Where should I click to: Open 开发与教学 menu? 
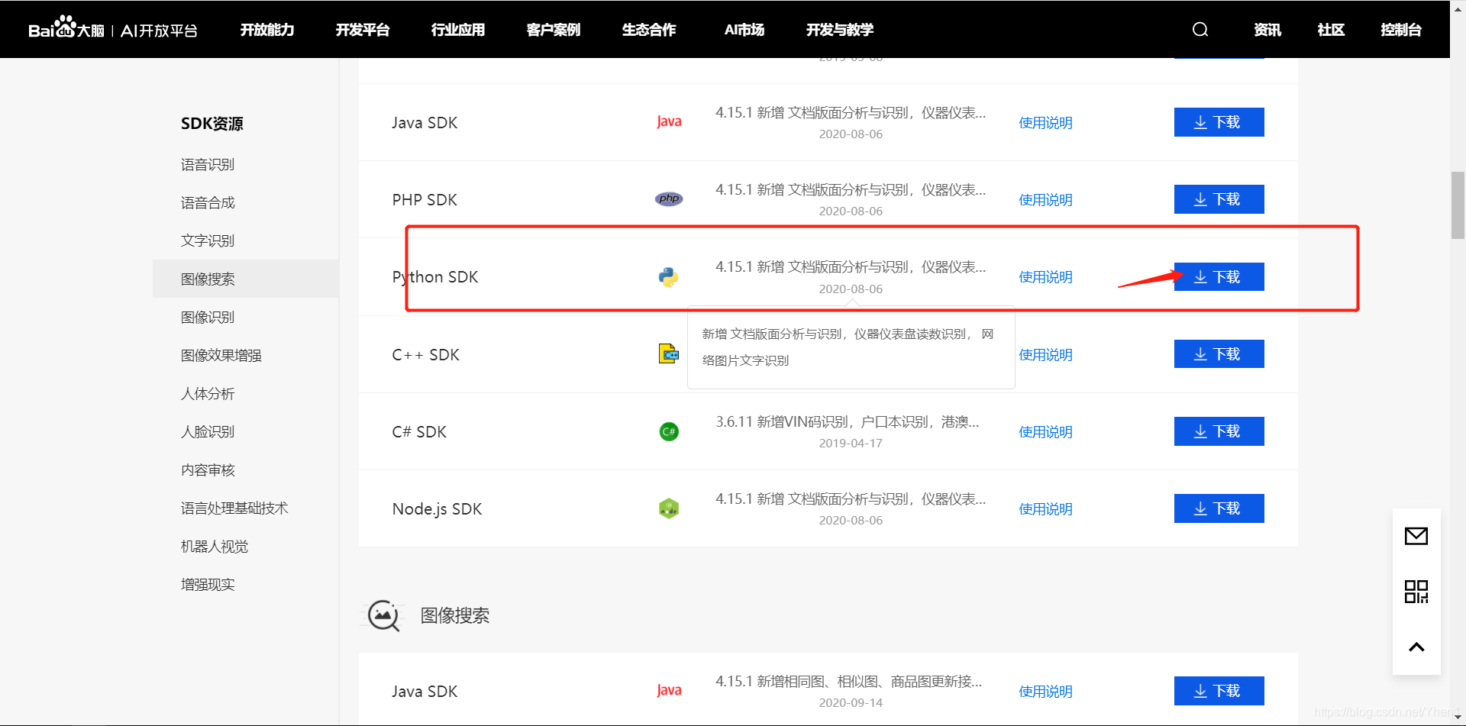click(x=840, y=30)
